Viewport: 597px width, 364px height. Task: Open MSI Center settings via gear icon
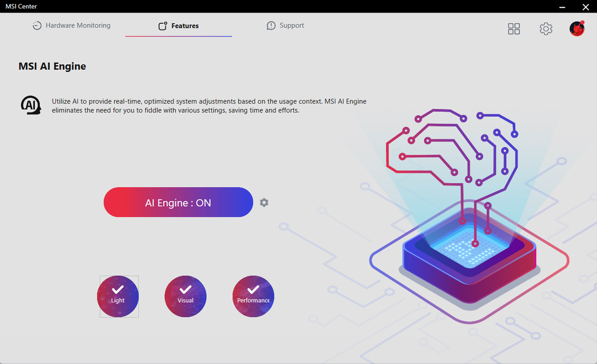point(546,28)
